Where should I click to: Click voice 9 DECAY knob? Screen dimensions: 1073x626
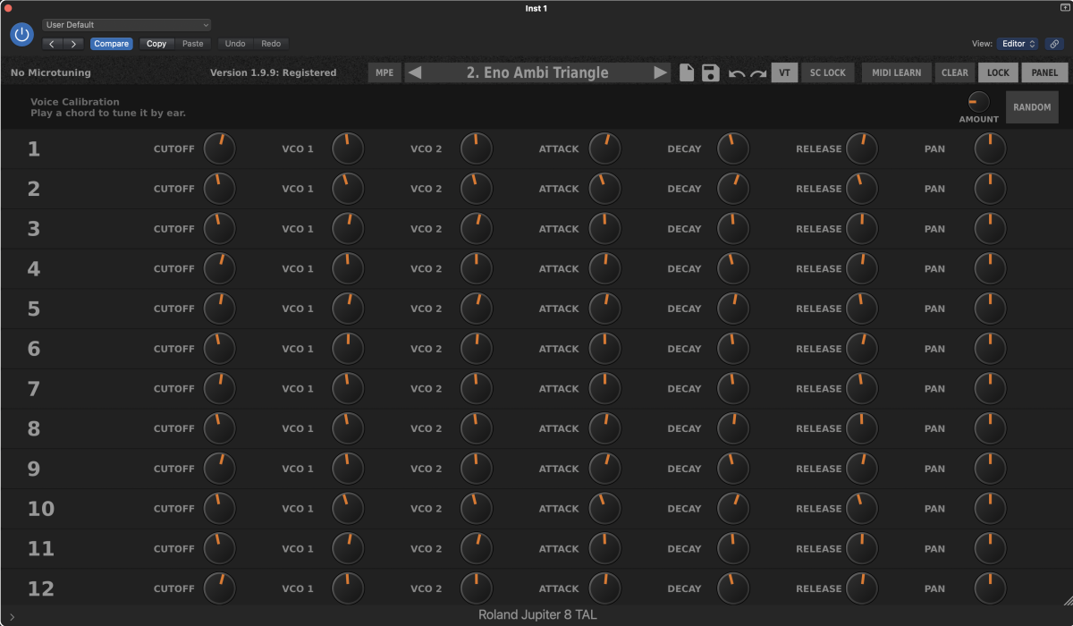pyautogui.click(x=733, y=469)
